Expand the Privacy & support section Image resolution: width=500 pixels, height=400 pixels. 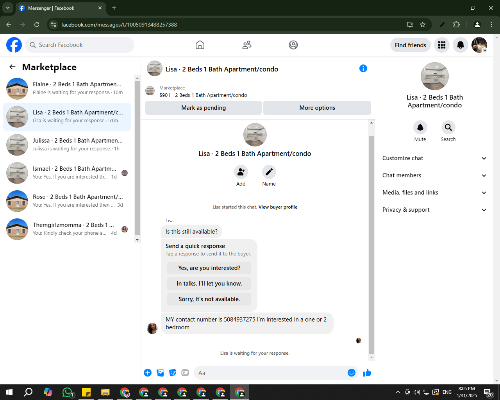[x=435, y=210]
